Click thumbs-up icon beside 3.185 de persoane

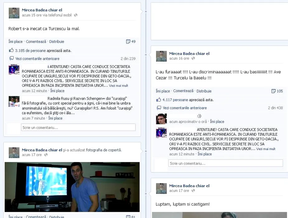coord(11,50)
